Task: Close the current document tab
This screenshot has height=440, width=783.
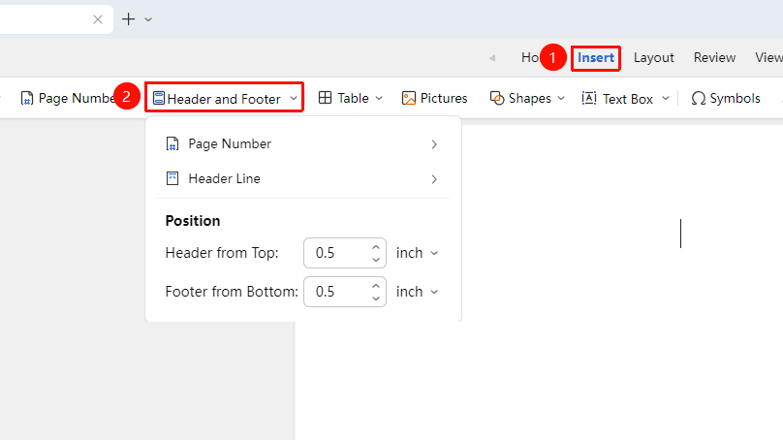Action: 98,19
